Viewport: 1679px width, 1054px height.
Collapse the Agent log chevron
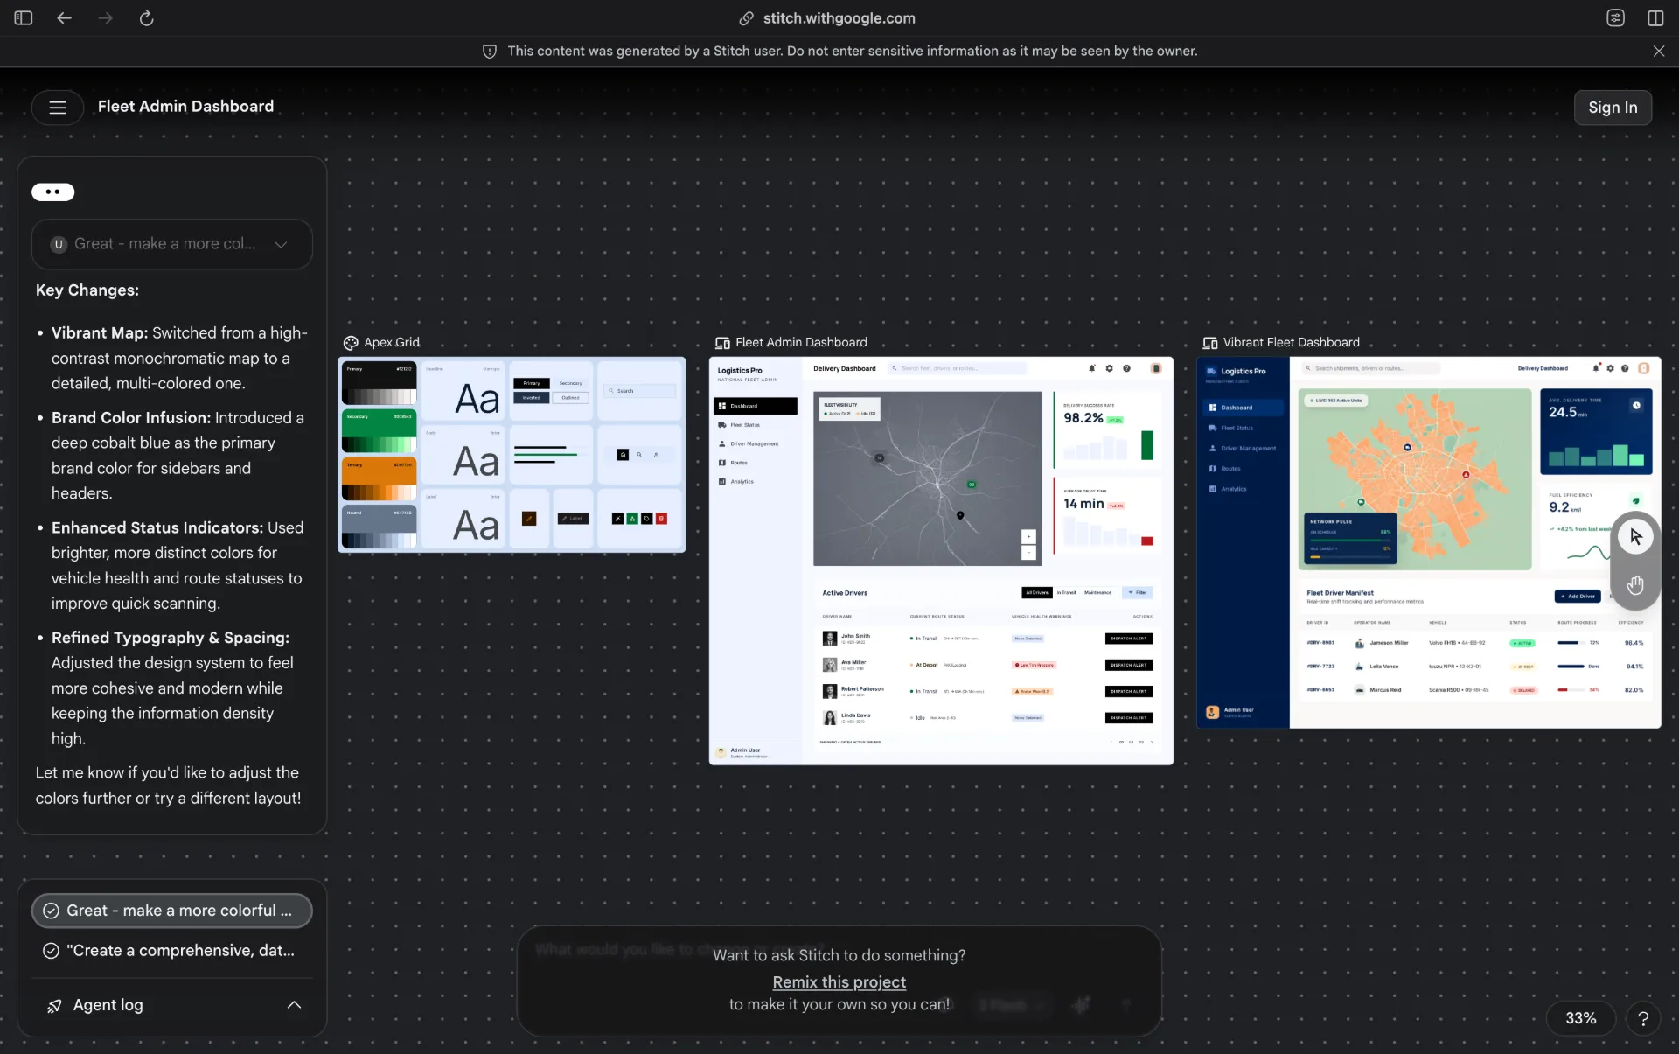click(294, 1005)
